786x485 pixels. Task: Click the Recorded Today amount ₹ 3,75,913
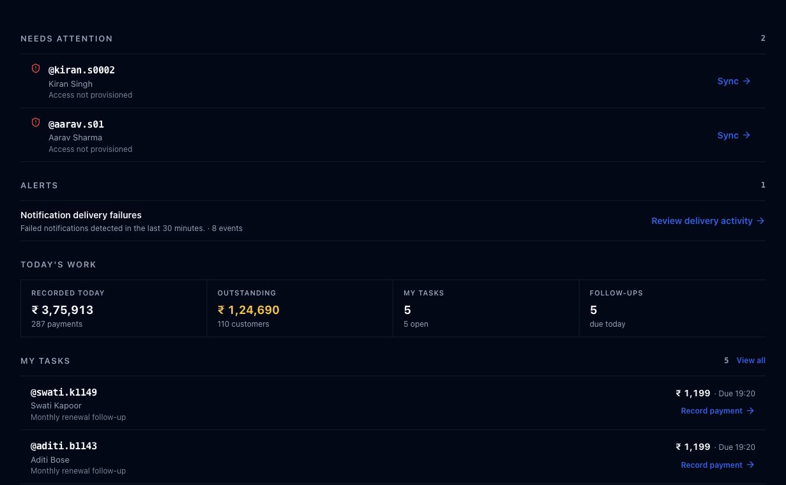[x=63, y=310]
